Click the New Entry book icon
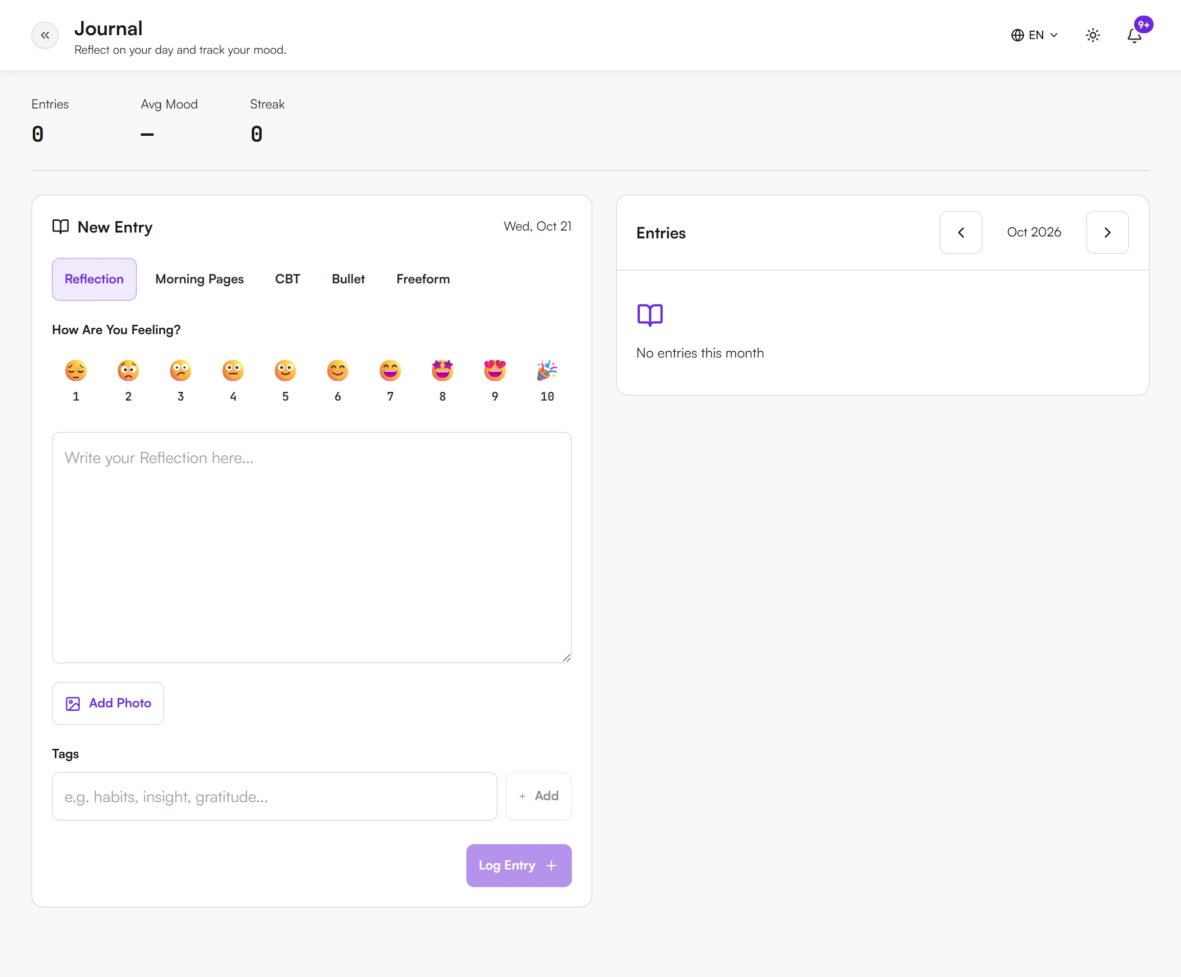The width and height of the screenshot is (1181, 977). pos(61,227)
